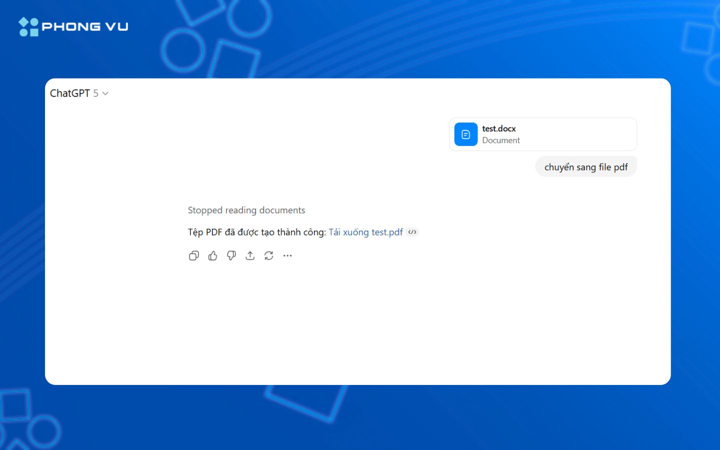Viewport: 720px width, 450px height.
Task: Click the Document label under test.docx
Action: pyautogui.click(x=500, y=140)
